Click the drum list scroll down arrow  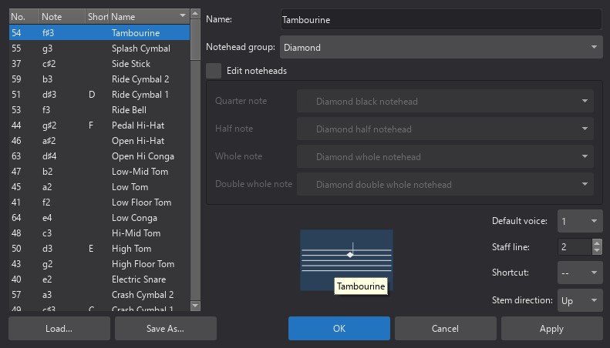coord(196,306)
